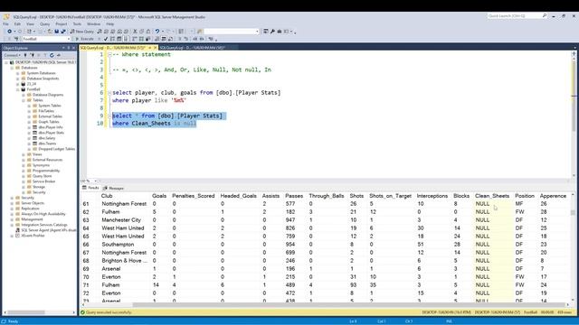The height and width of the screenshot is (325, 579).
Task: Click the Save disk icon in toolbar
Action: pyautogui.click(x=56, y=32)
